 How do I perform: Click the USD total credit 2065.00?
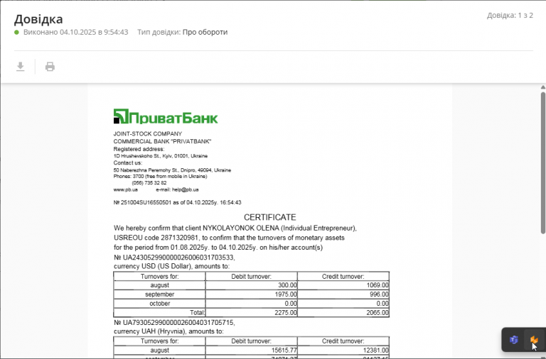tap(378, 313)
